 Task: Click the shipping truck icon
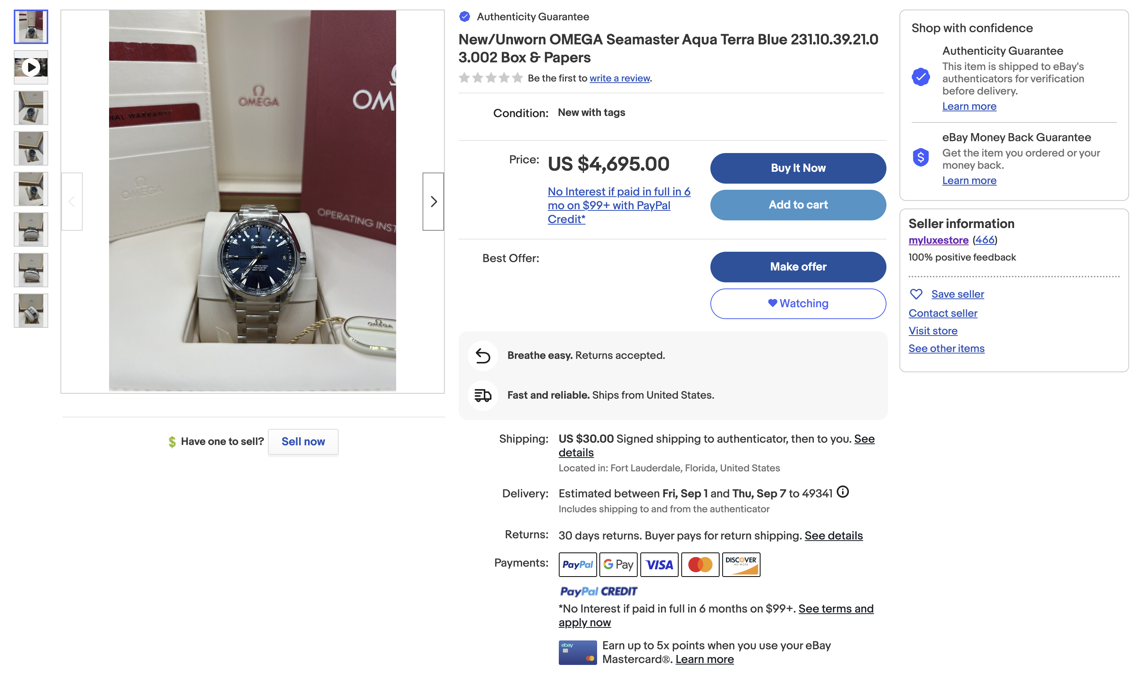[x=483, y=395]
